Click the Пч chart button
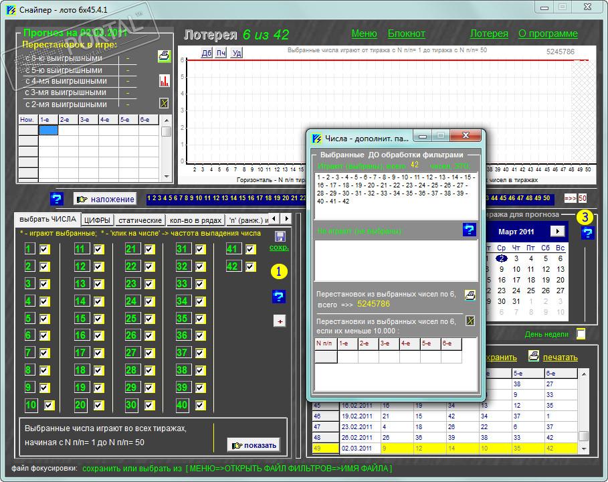This screenshot has height=482, width=608. point(221,53)
